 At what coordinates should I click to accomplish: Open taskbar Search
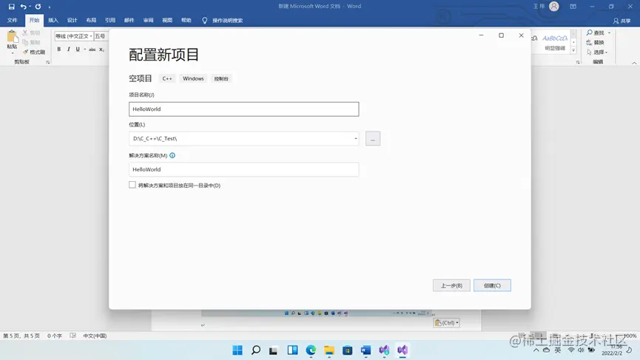tap(256, 350)
